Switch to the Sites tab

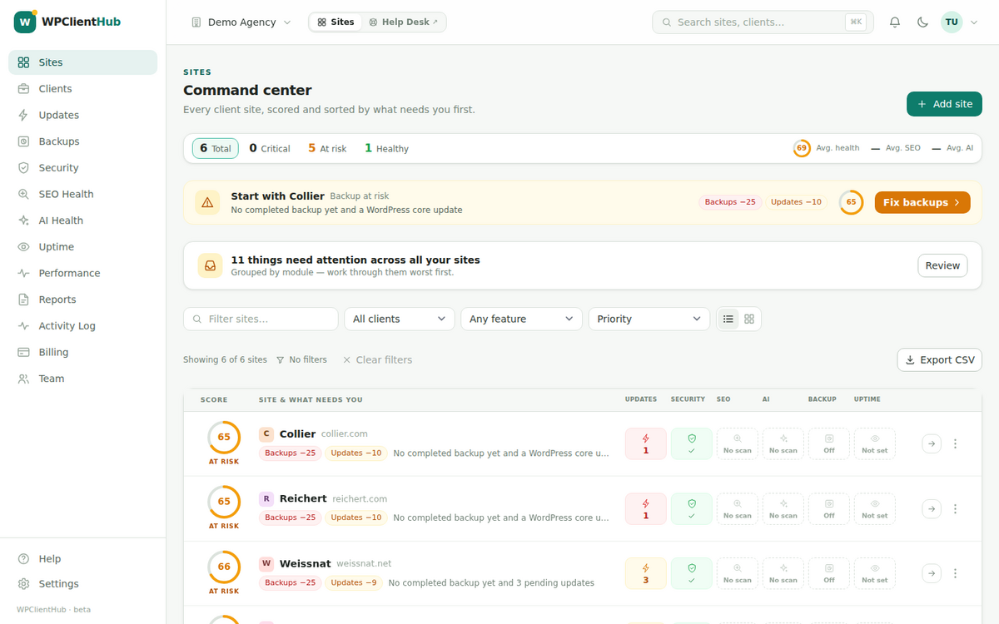coord(336,22)
